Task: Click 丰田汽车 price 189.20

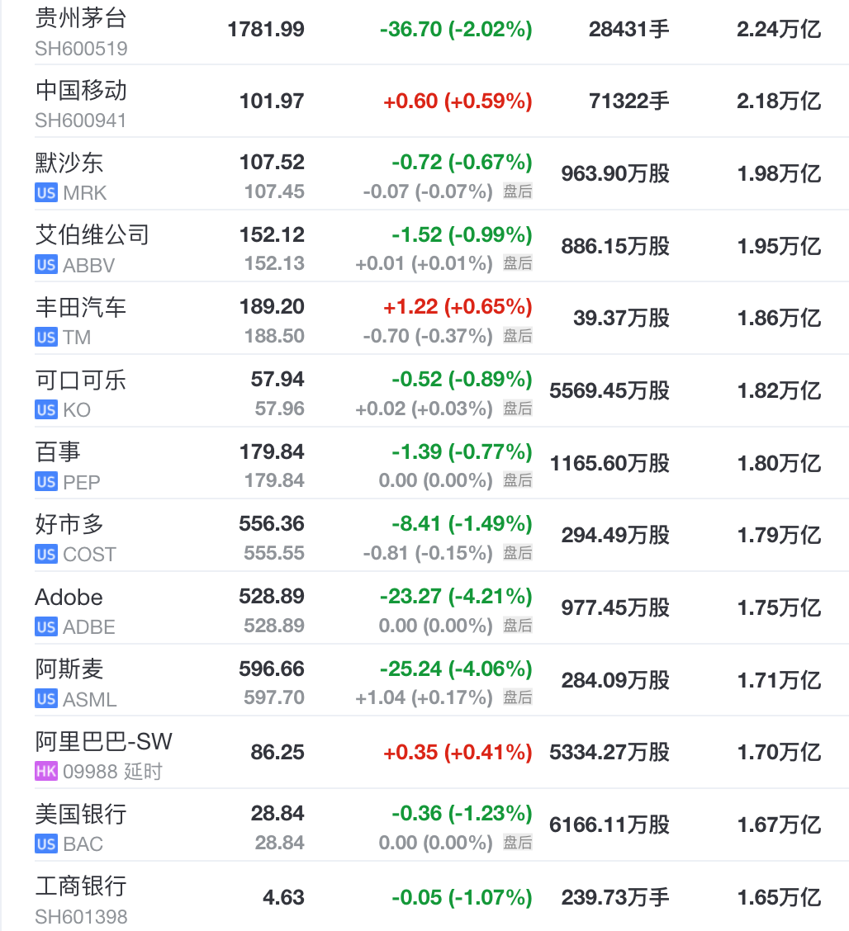Action: pos(272,307)
